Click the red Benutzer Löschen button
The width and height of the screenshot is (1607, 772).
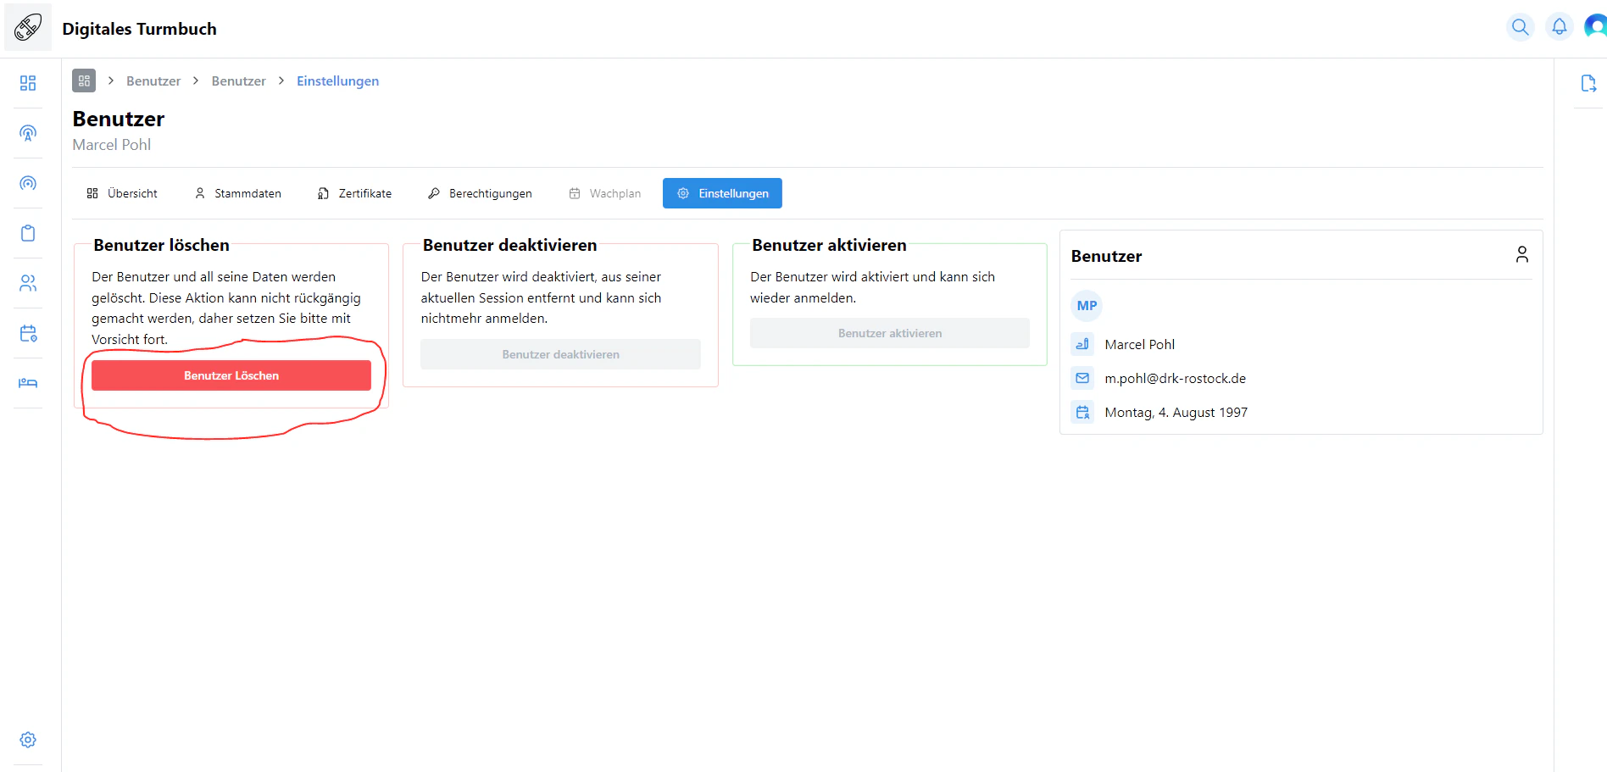[231, 375]
